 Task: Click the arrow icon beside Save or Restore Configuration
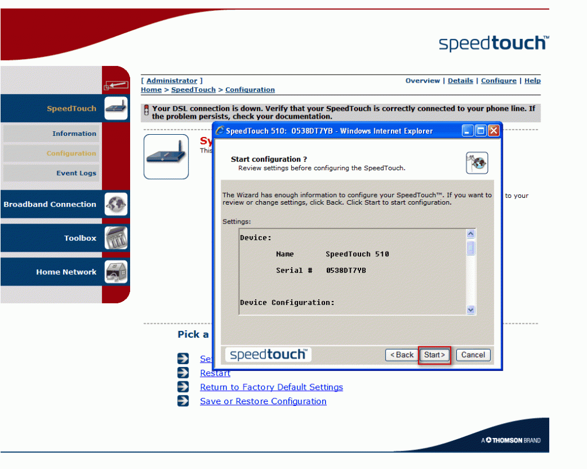pyautogui.click(x=183, y=401)
